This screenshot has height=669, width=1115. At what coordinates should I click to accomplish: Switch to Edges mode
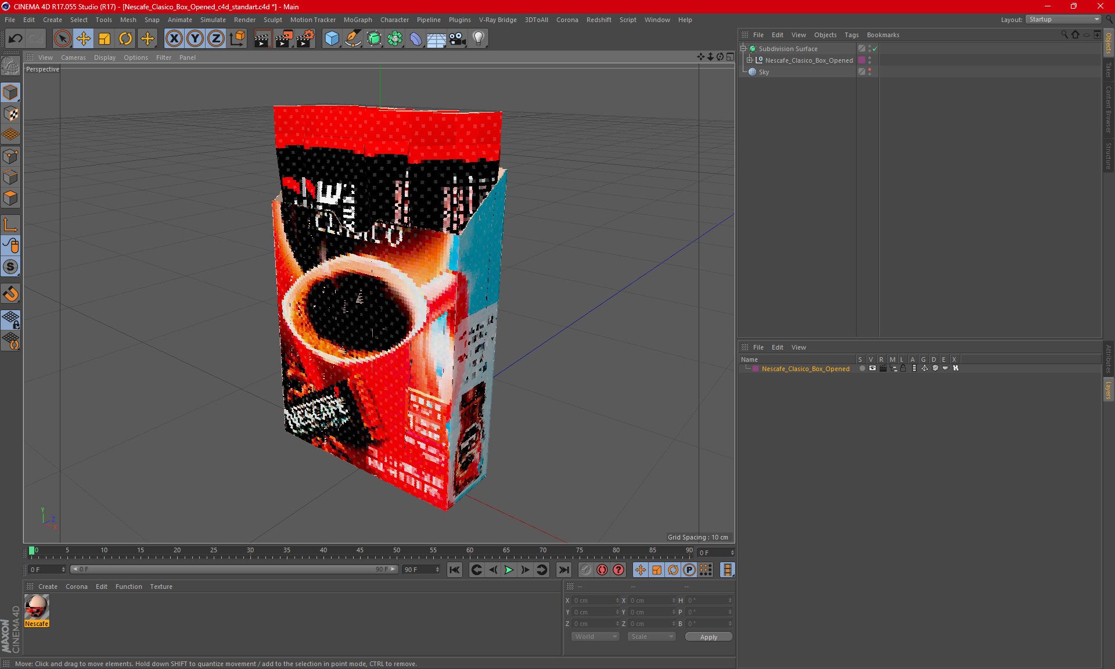point(10,177)
